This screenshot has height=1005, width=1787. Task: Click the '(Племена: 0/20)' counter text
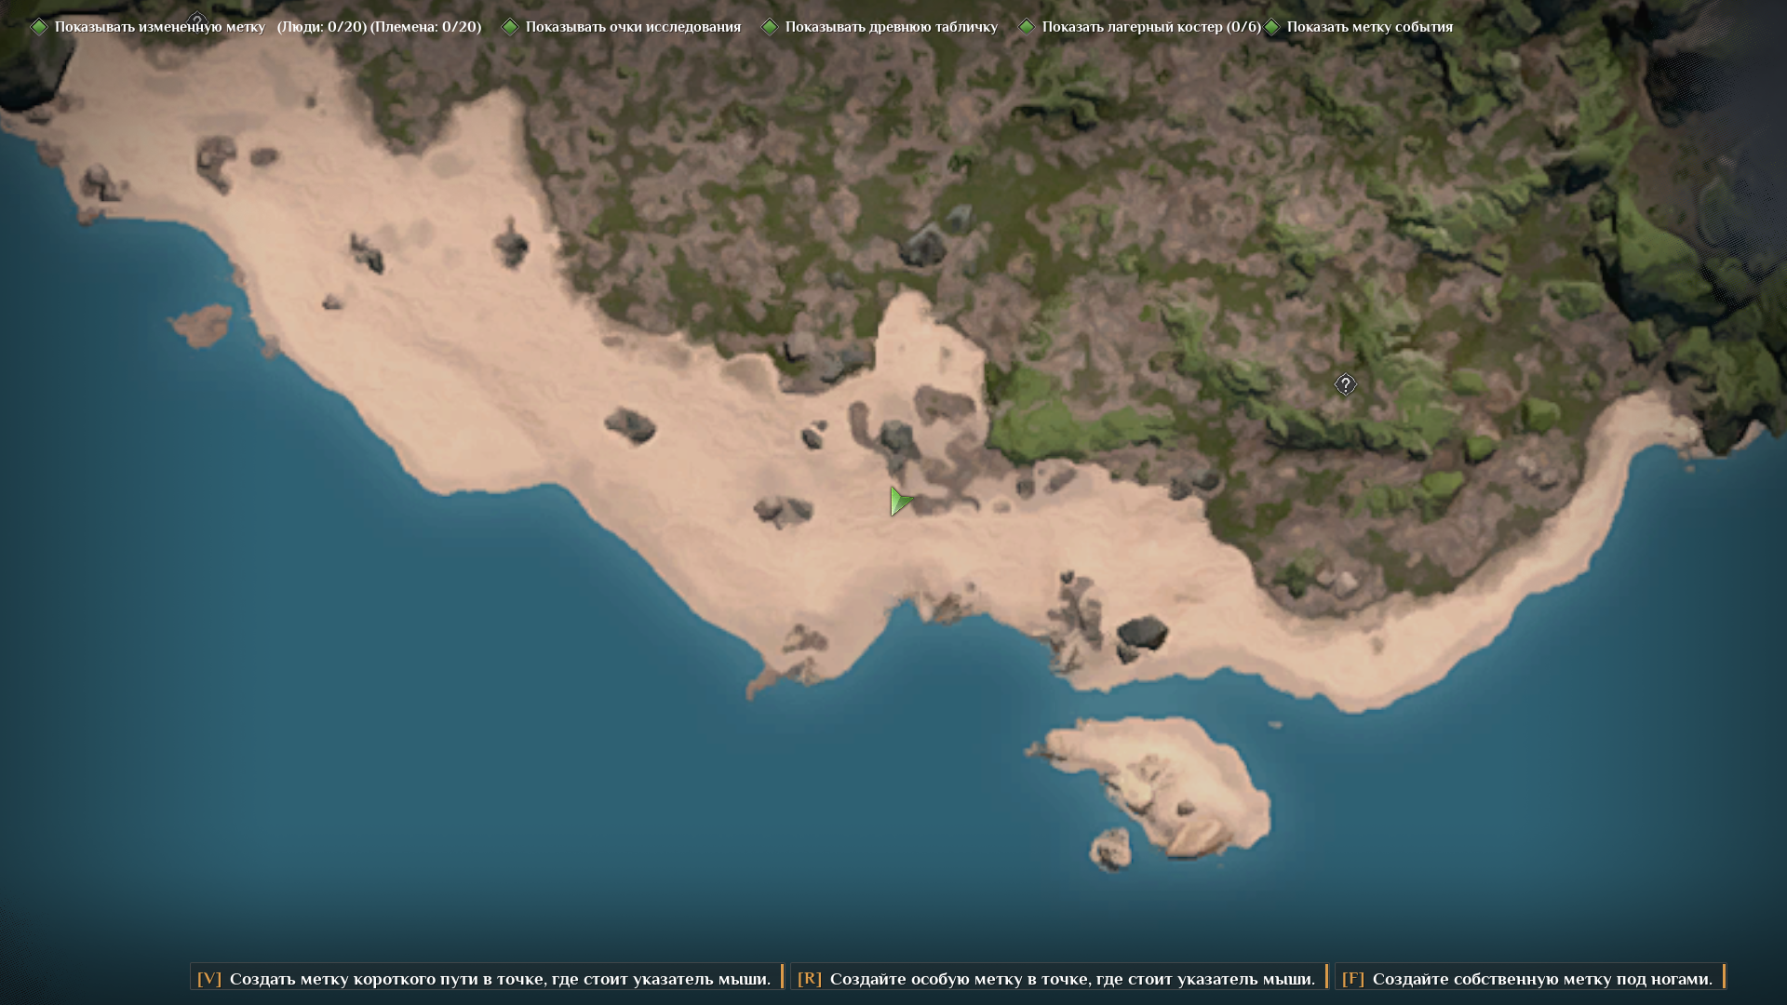(426, 27)
